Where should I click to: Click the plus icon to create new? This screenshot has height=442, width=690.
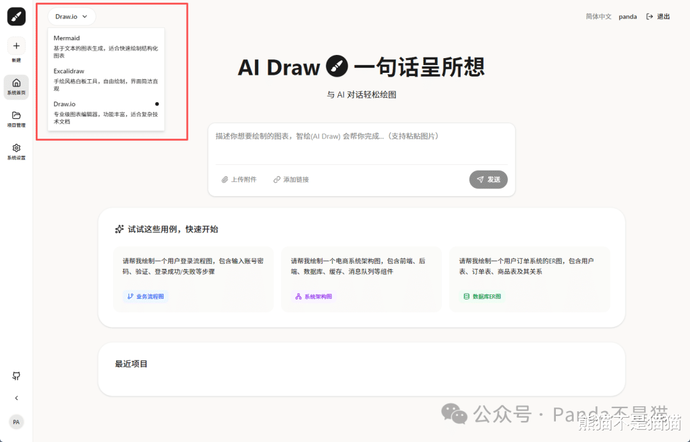click(16, 46)
